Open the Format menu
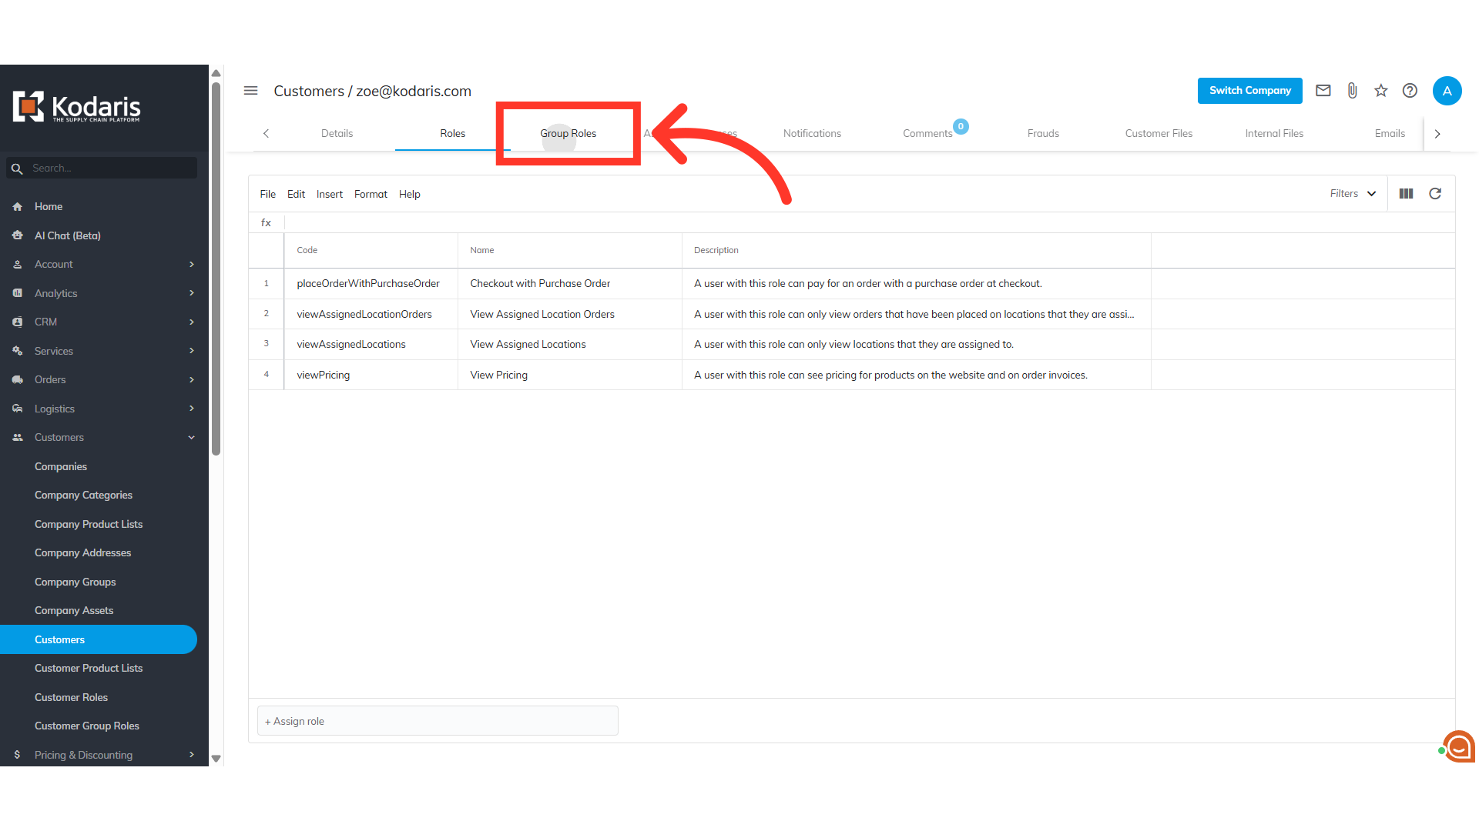 click(371, 194)
